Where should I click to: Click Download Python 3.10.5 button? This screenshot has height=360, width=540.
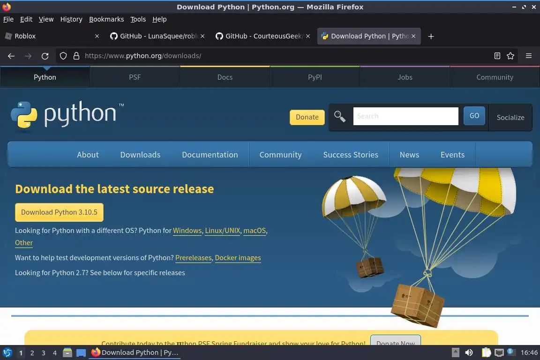pos(59,212)
